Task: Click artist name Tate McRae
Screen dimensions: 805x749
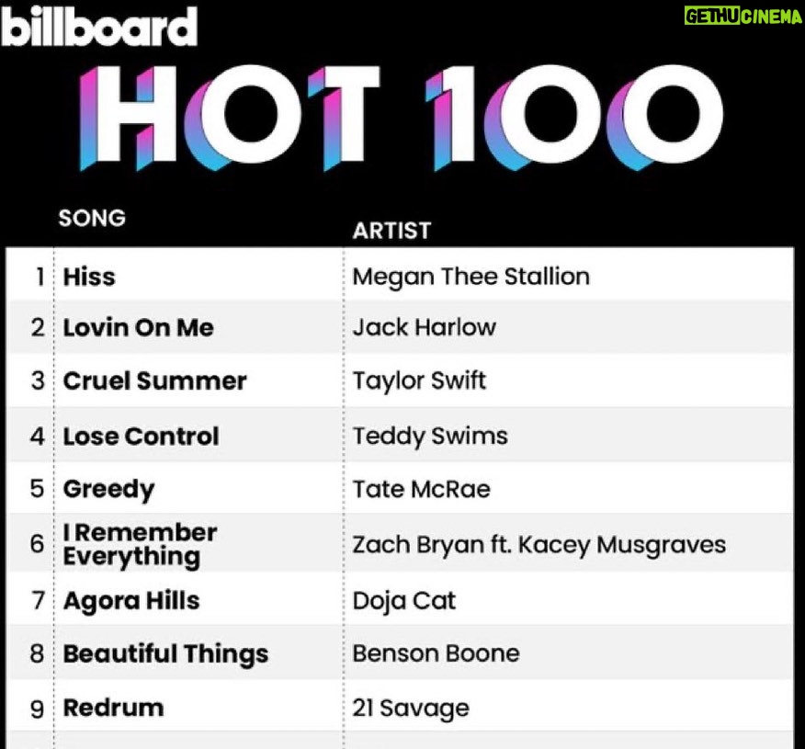Action: pyautogui.click(x=421, y=489)
